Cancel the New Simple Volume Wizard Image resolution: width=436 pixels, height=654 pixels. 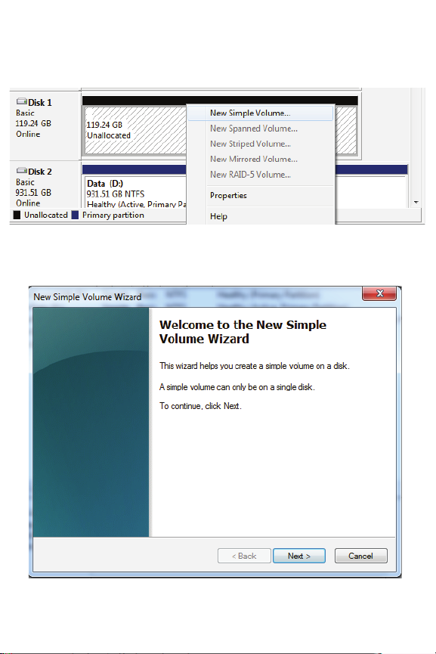tap(361, 556)
